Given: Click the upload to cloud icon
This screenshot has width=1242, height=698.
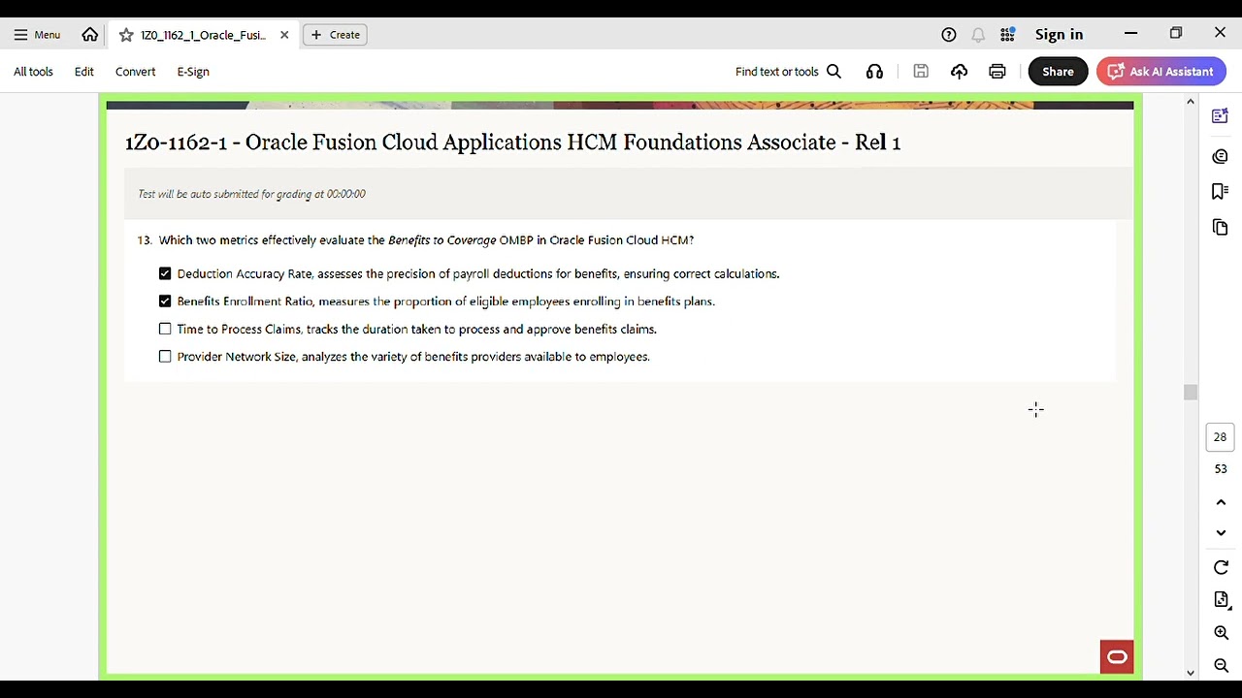Looking at the screenshot, I should point(959,72).
